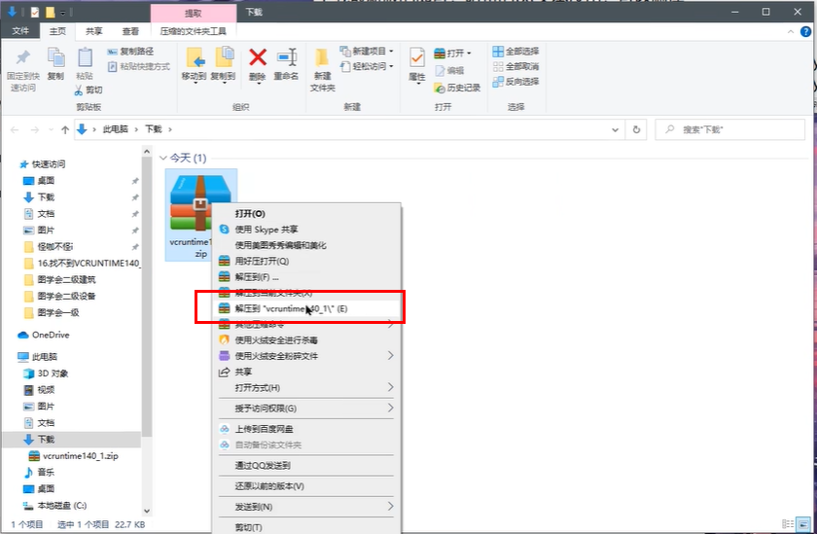Image resolution: width=817 pixels, height=534 pixels.
Task: Select the vcruntime140_1 zip file thumbnail
Action: click(200, 203)
